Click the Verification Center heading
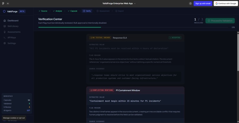239x123 pixels. coord(50,19)
